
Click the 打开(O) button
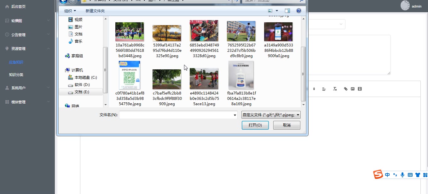[x=255, y=125]
